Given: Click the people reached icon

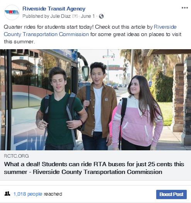Looking at the screenshot, I should [7, 194].
